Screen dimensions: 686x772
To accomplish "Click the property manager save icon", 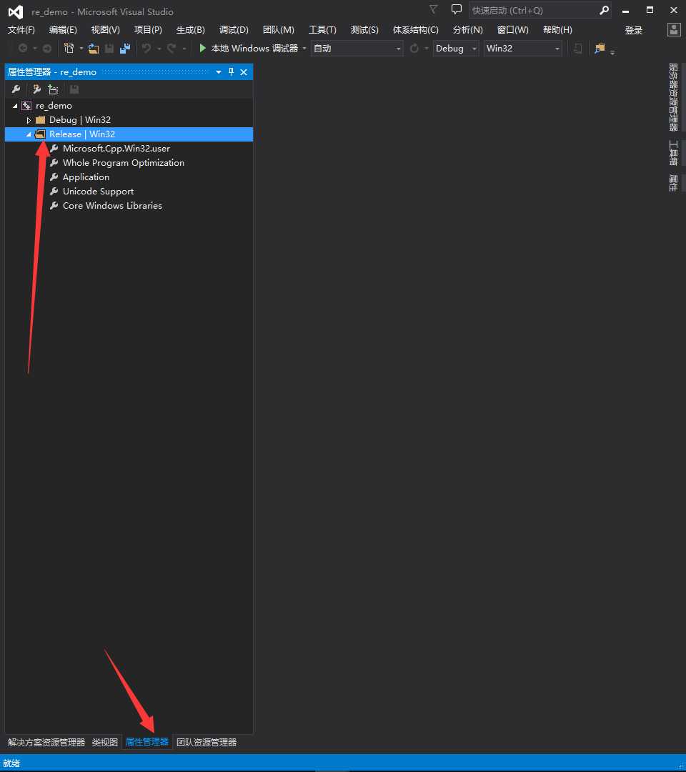I will pyautogui.click(x=74, y=89).
